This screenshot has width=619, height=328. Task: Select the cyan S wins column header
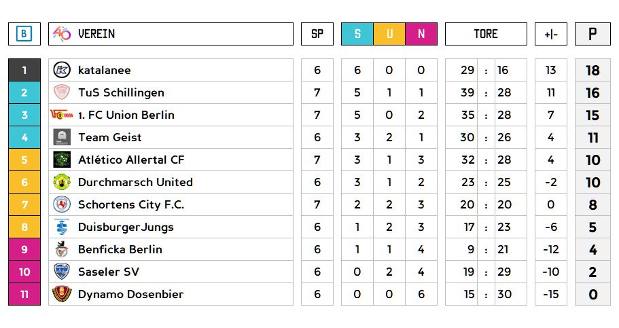tap(357, 34)
